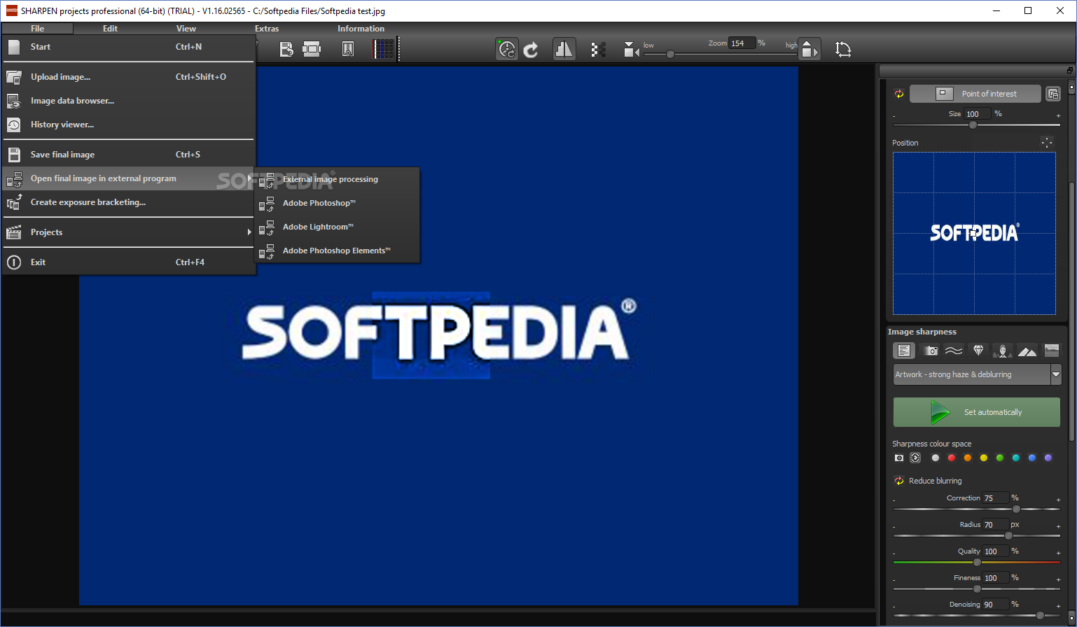This screenshot has height=627, width=1077.
Task: Select the violet sharpness colour space dot
Action: 1048,458
